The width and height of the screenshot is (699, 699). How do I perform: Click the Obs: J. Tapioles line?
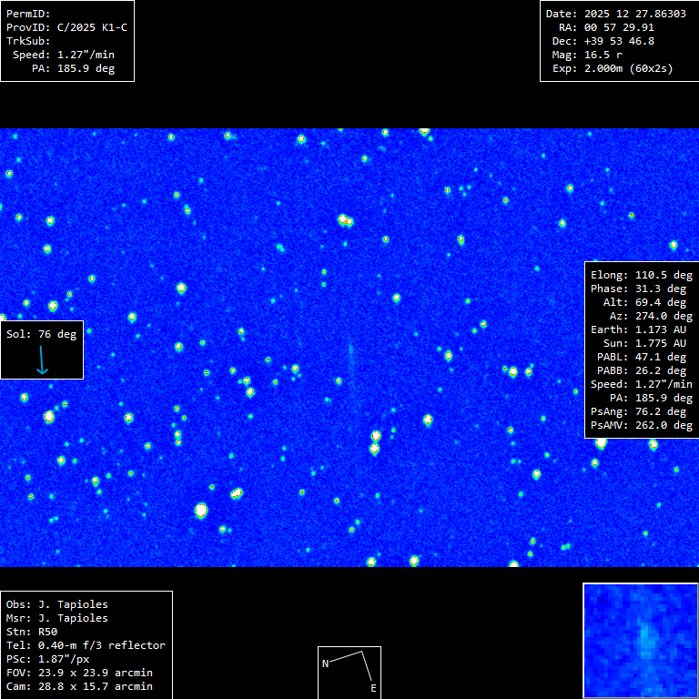click(56, 604)
